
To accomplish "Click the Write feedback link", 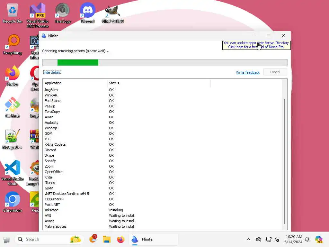I will click(248, 72).
